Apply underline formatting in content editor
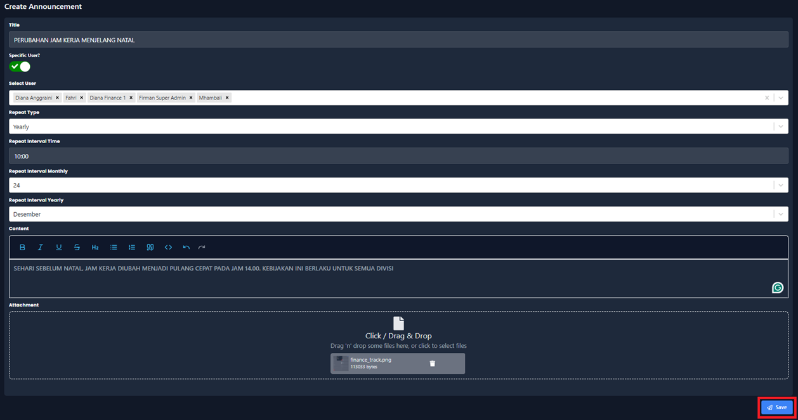798x420 pixels. 58,247
